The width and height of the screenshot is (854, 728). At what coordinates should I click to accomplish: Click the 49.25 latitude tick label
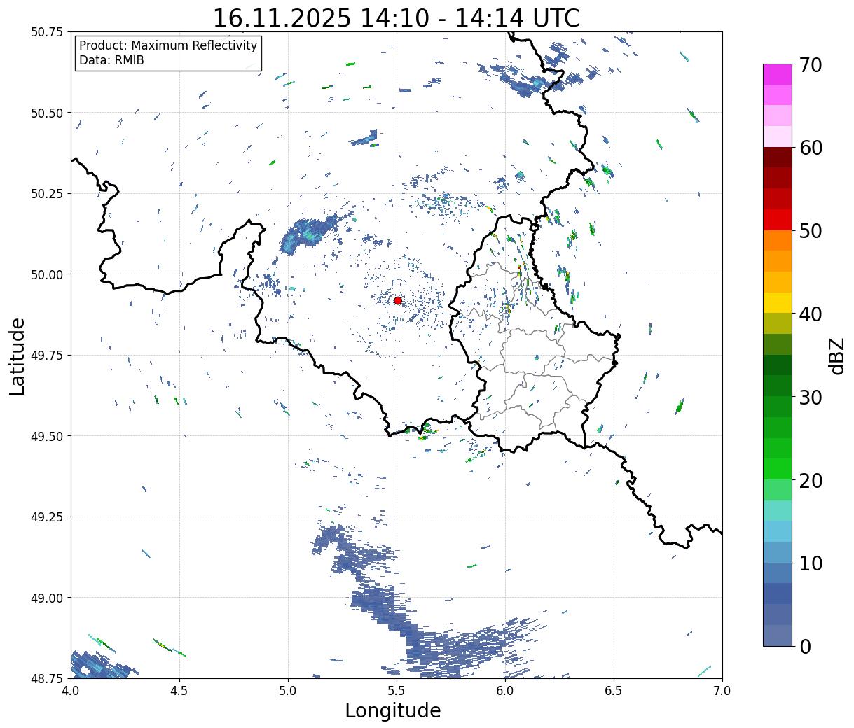[x=47, y=517]
